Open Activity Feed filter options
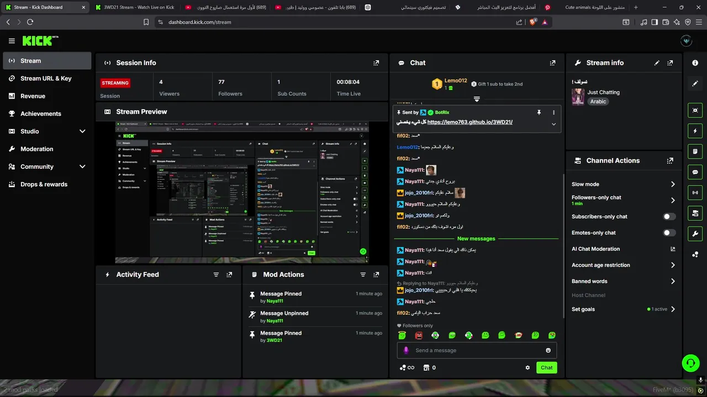The height and width of the screenshot is (397, 707). pyautogui.click(x=216, y=275)
